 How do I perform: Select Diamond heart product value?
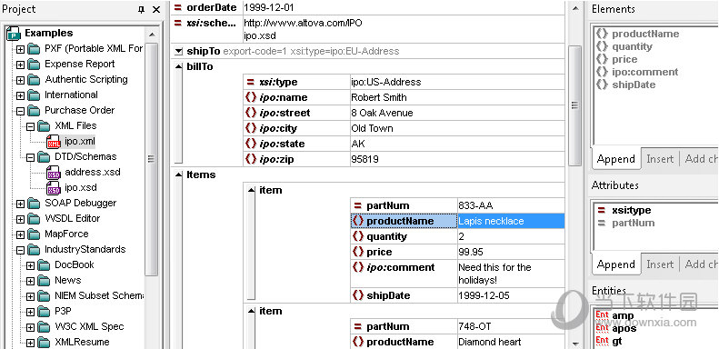490,342
